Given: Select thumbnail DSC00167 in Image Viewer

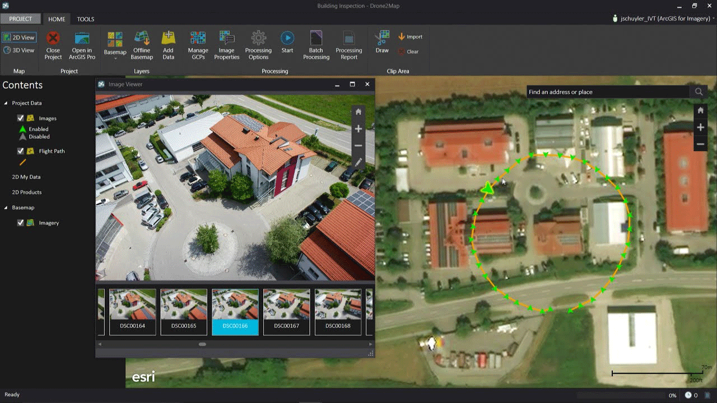Looking at the screenshot, I should 286,312.
